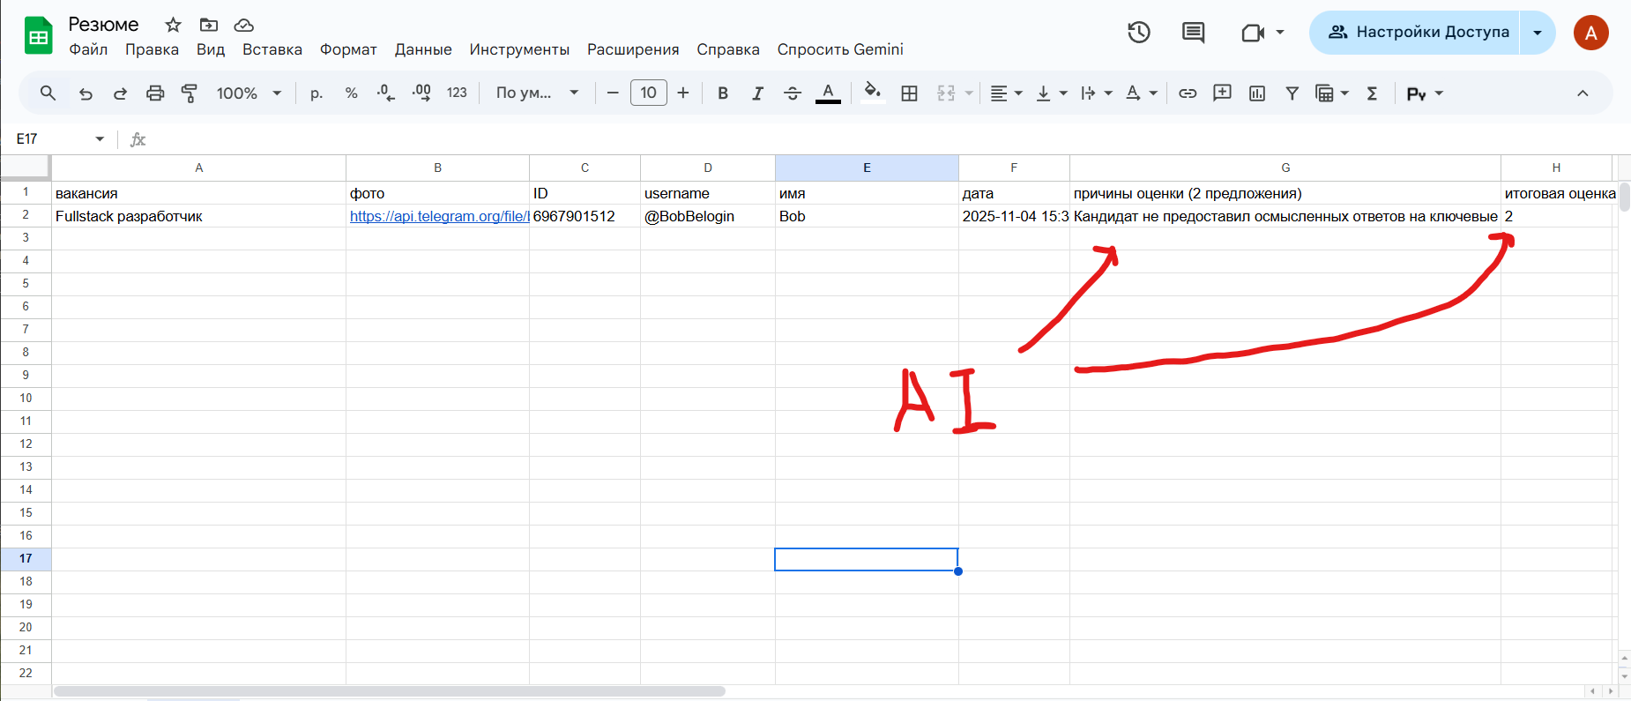Click the Настройки Доступа share button
This screenshot has height=701, width=1631.
click(1418, 33)
